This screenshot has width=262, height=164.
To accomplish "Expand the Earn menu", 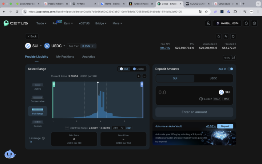I will point(68,23).
